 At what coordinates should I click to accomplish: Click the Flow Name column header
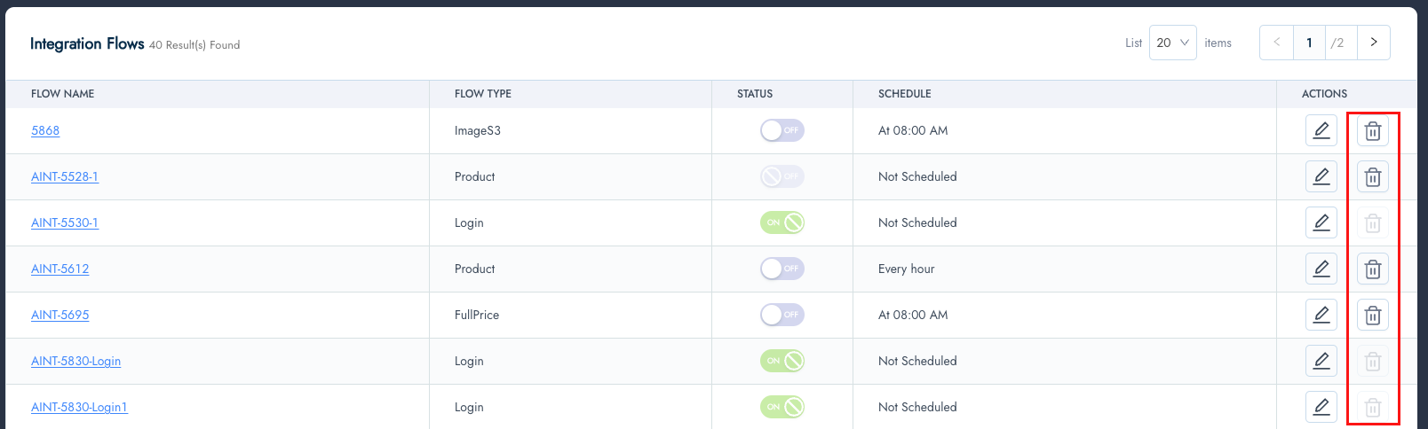coord(62,94)
